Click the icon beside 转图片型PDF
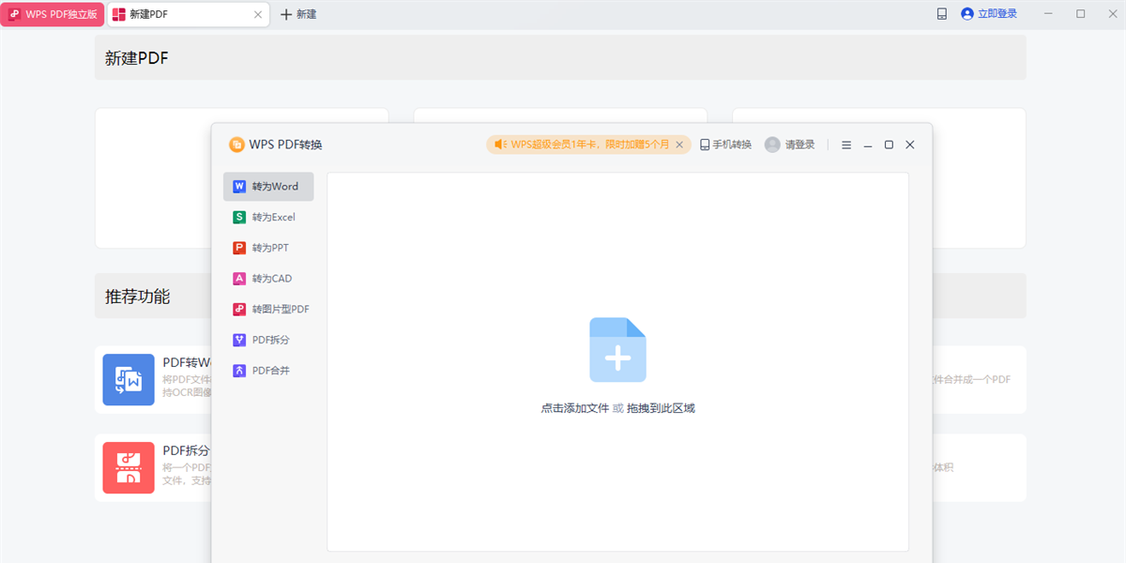The image size is (1126, 563). [239, 309]
